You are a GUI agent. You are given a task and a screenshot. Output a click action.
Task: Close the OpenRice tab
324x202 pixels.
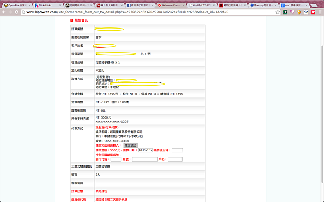(x=29, y=5)
